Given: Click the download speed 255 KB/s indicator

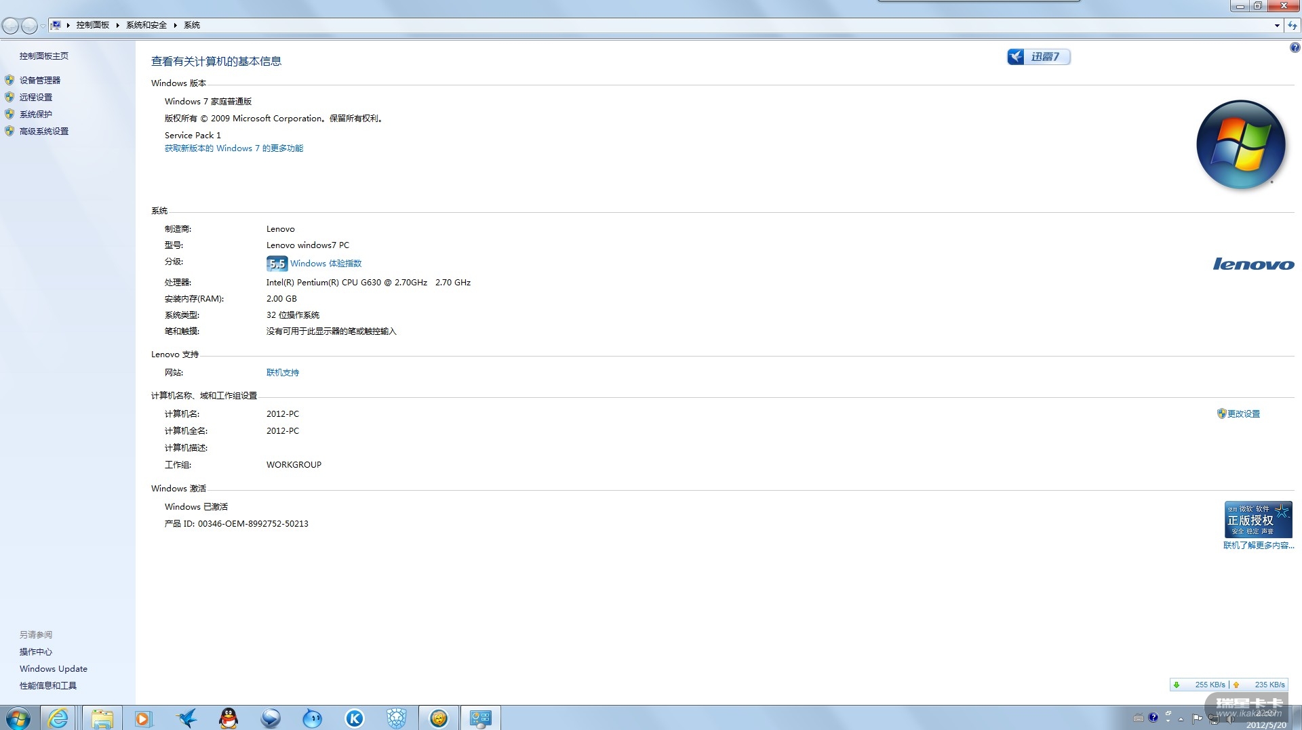Looking at the screenshot, I should pos(1200,685).
